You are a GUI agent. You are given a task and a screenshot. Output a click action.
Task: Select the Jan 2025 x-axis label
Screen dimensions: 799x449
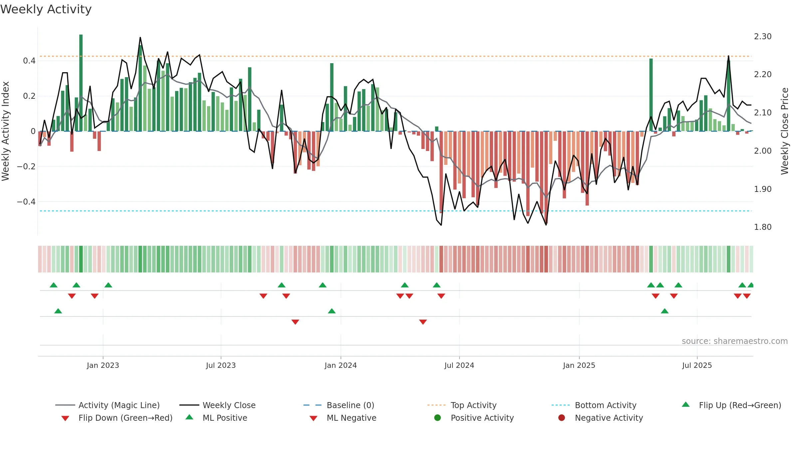pyautogui.click(x=579, y=365)
